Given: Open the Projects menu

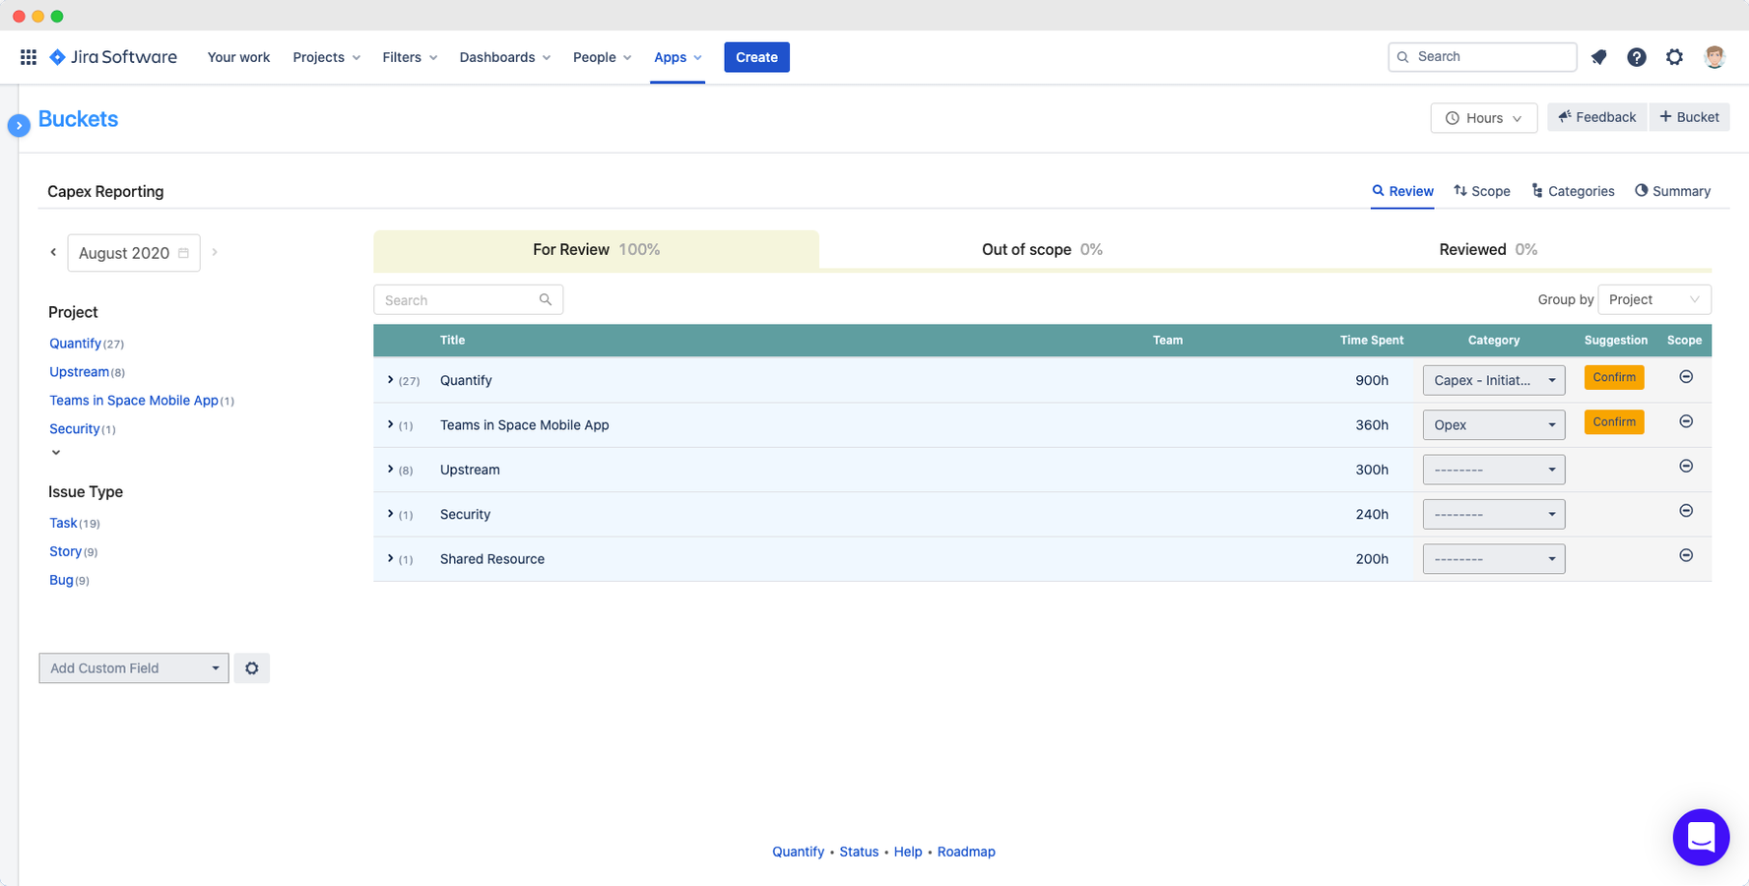Looking at the screenshot, I should (327, 57).
